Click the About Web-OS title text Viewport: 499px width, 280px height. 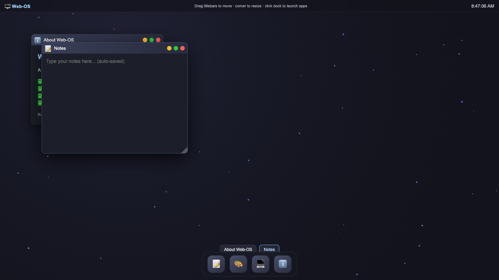(x=59, y=40)
